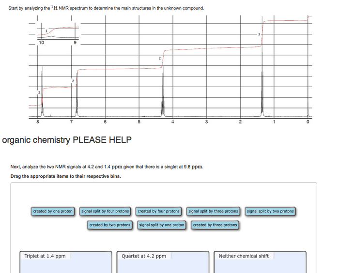Select 'created by two protons' item
The image size is (338, 273).
tap(110, 225)
